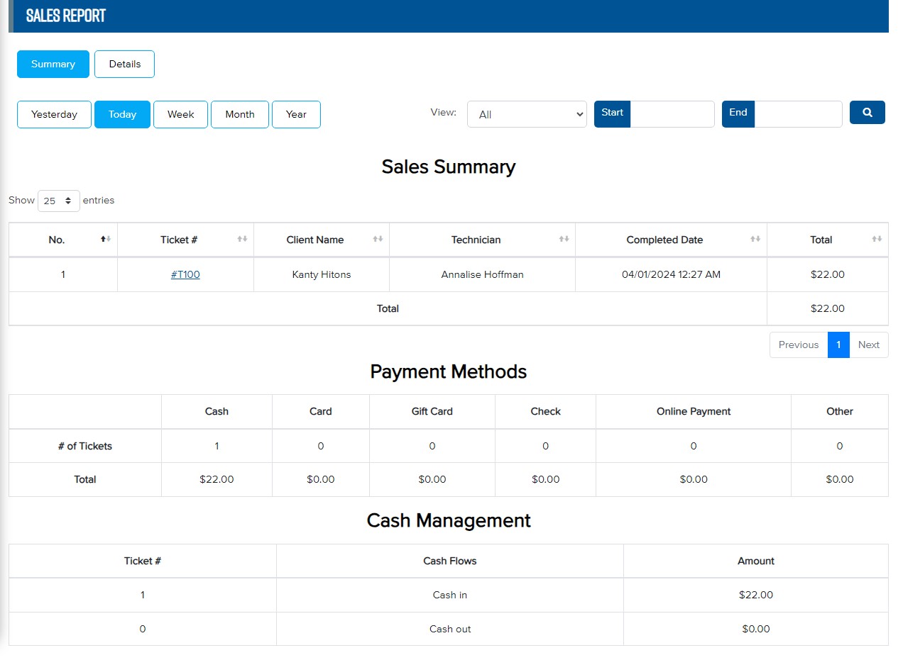Open the Show 25 entries dropdown
The width and height of the screenshot is (903, 660).
[58, 201]
